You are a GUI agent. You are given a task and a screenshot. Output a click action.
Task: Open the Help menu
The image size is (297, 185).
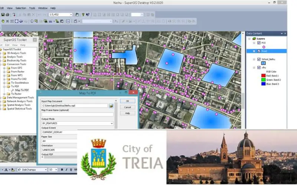click(53, 8)
